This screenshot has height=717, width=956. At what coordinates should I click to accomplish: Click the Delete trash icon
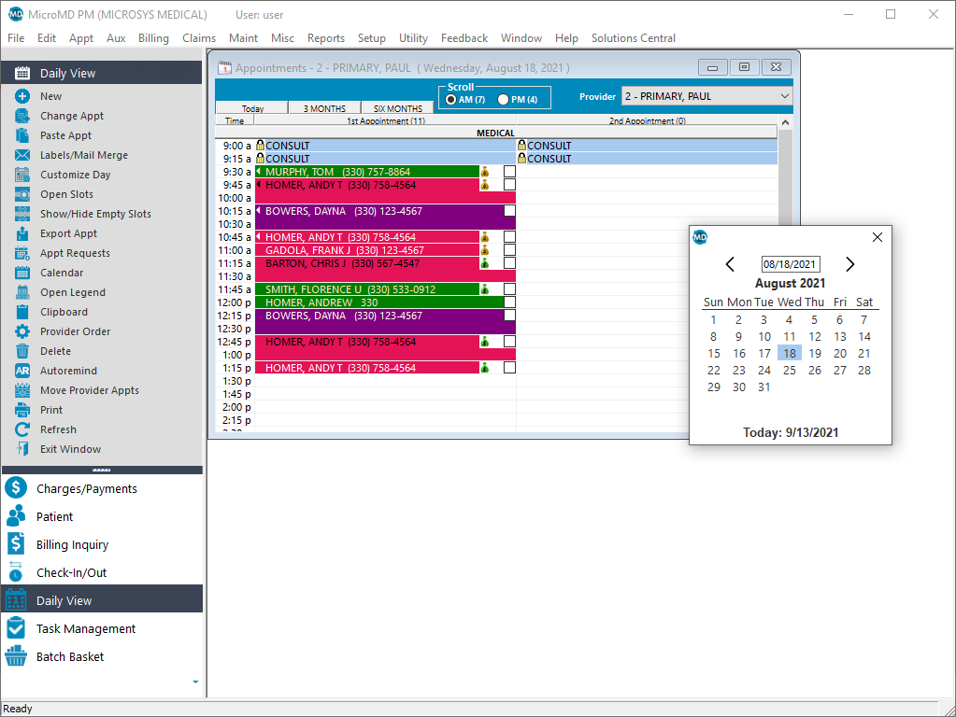22,351
